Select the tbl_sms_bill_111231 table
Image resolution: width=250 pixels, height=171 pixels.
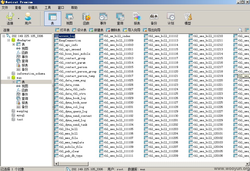tap(208, 129)
